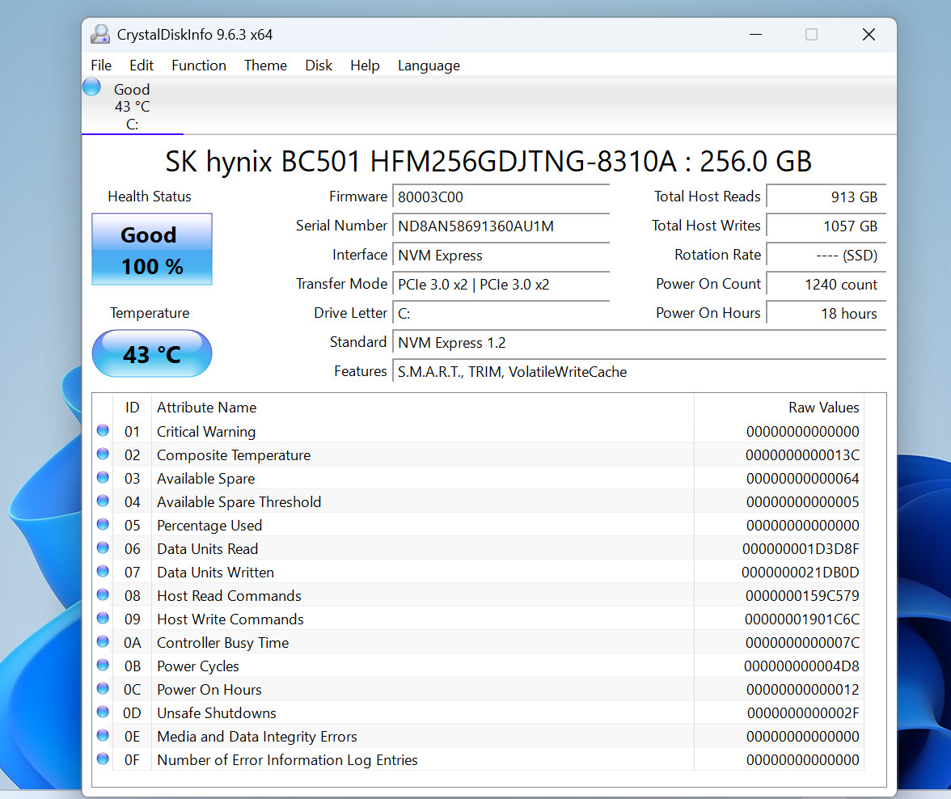Screen dimensions: 951x799
Task: Open the Theme menu
Action: coord(265,66)
